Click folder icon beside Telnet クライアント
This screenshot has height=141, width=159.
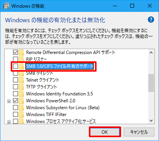pos(21,80)
